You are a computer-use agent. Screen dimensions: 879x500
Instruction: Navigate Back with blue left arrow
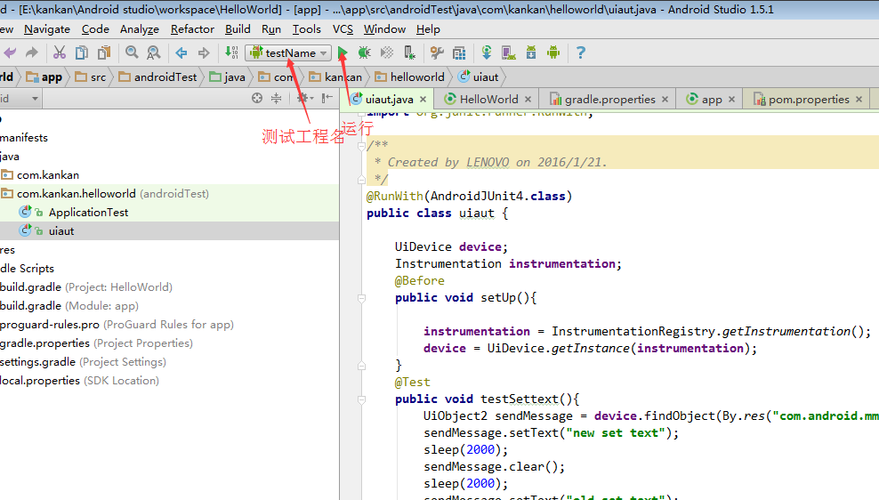(x=181, y=52)
